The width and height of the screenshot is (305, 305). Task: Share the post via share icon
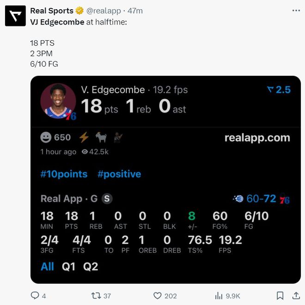(x=296, y=295)
